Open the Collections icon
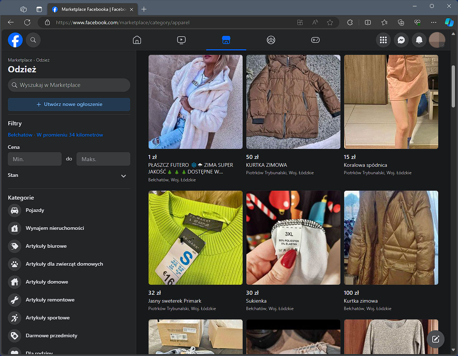This screenshot has width=458, height=356. [x=401, y=22]
